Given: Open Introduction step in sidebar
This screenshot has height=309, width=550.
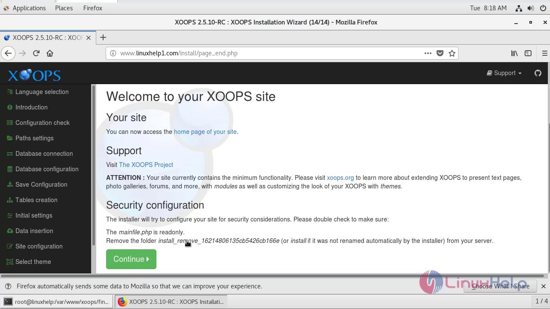Looking at the screenshot, I should click(31, 107).
